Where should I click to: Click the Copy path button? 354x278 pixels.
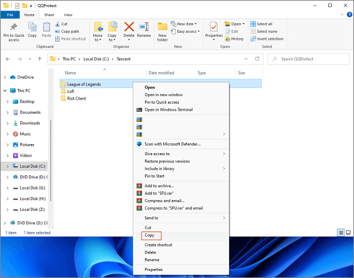pyautogui.click(x=70, y=31)
